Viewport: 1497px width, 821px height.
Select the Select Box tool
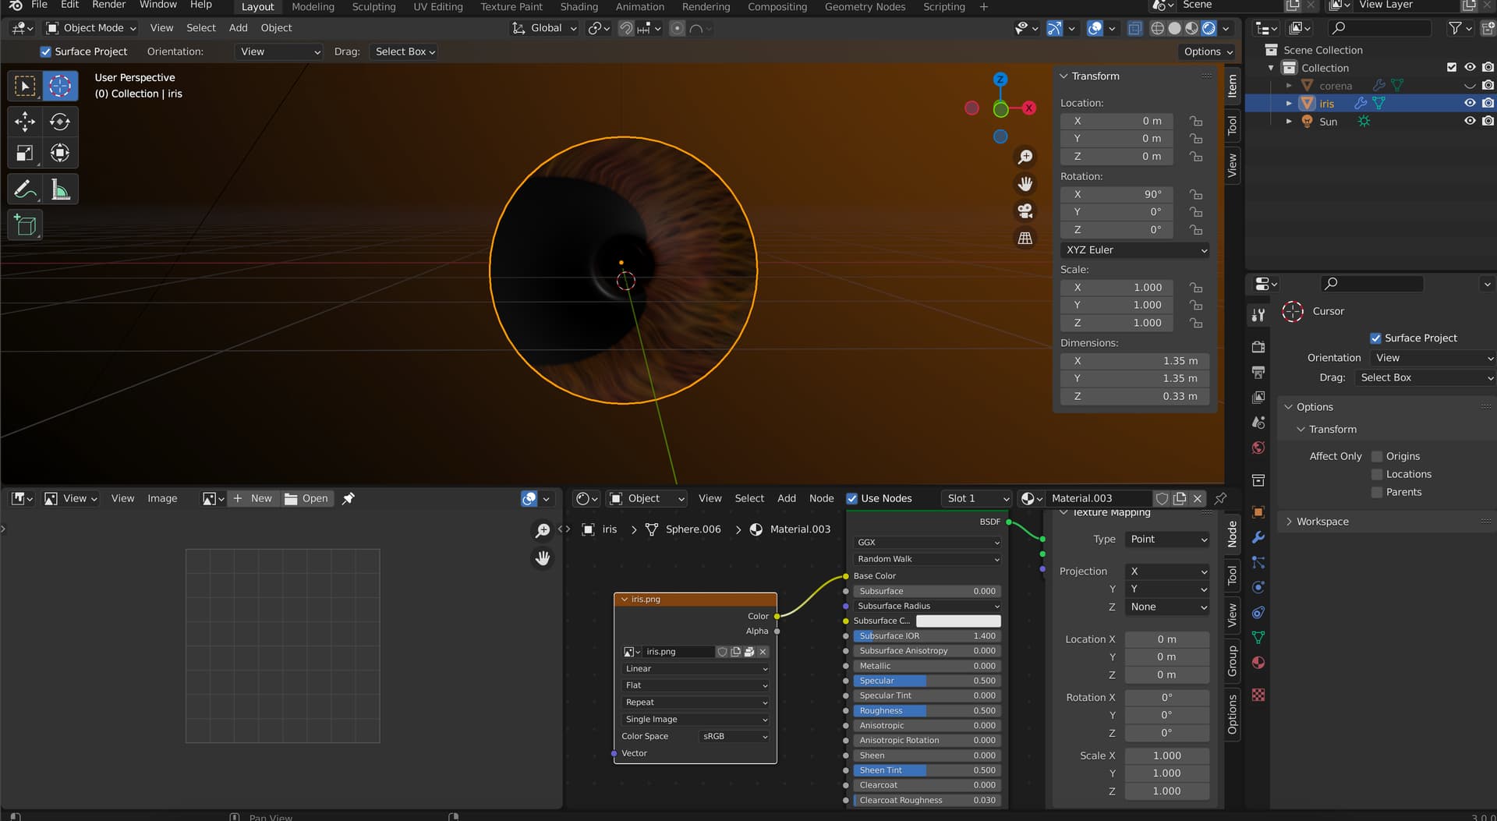pos(25,86)
